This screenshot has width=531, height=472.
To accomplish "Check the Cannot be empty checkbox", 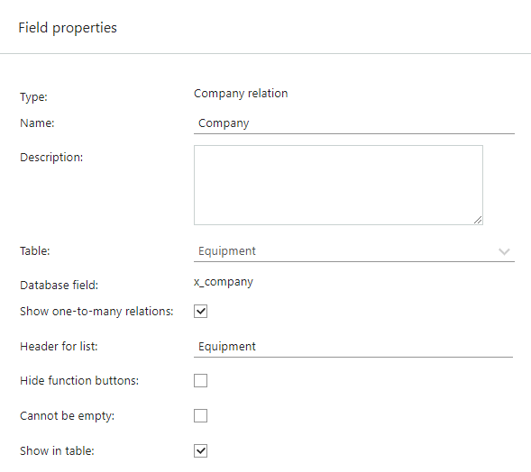I will pyautogui.click(x=200, y=416).
